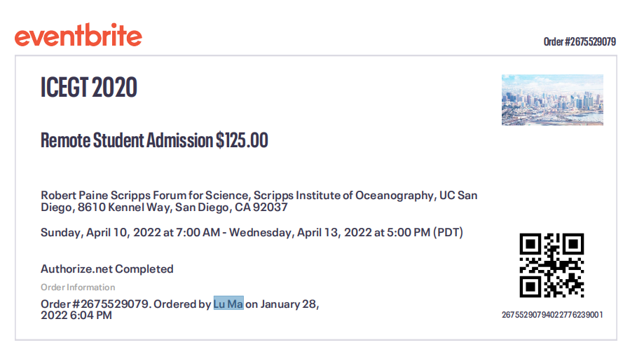637x352 pixels.
Task: Click the ICEGT 2020 event title
Action: (89, 88)
